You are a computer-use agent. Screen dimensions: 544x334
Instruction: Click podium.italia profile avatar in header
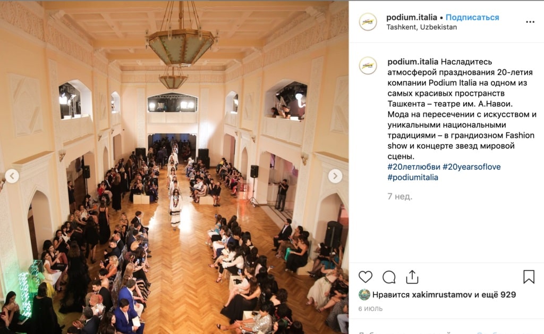368,22
